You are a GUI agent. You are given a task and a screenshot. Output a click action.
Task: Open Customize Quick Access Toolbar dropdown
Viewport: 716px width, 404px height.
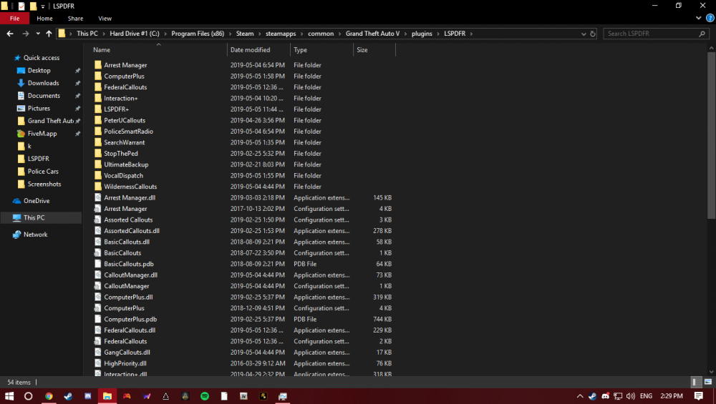click(43, 6)
